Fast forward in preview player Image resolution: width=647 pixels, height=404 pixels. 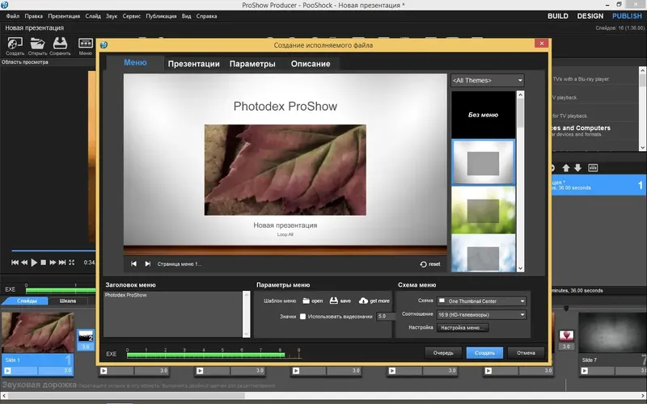(53, 263)
